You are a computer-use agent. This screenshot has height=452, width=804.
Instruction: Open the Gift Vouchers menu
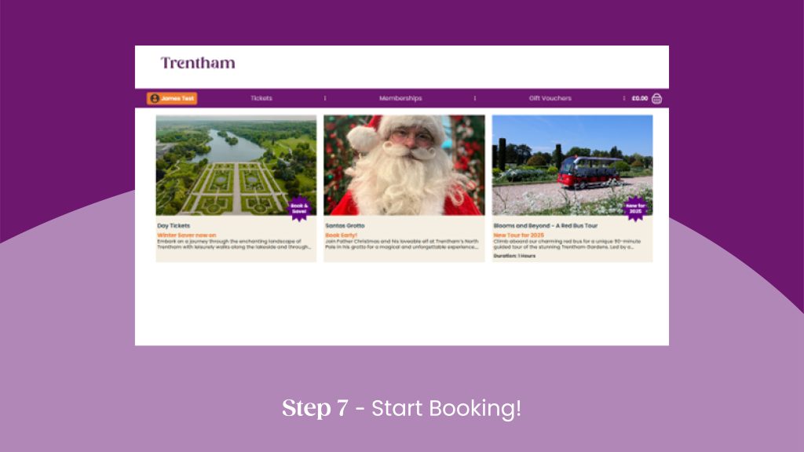click(550, 98)
